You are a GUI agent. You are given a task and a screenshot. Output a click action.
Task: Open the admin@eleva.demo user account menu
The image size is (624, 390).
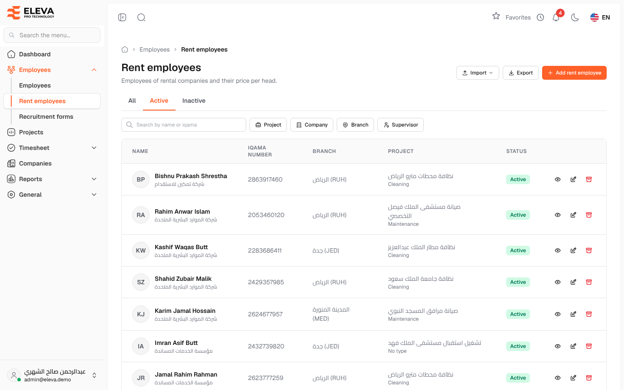pyautogui.click(x=52, y=375)
